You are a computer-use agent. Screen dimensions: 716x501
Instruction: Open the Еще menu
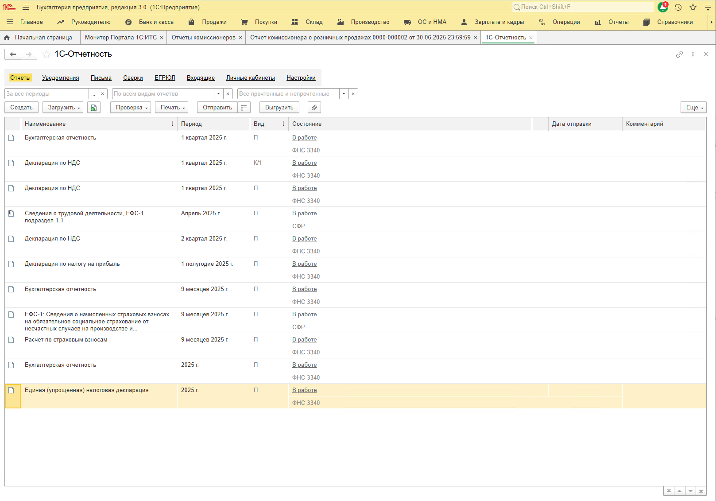tap(693, 108)
